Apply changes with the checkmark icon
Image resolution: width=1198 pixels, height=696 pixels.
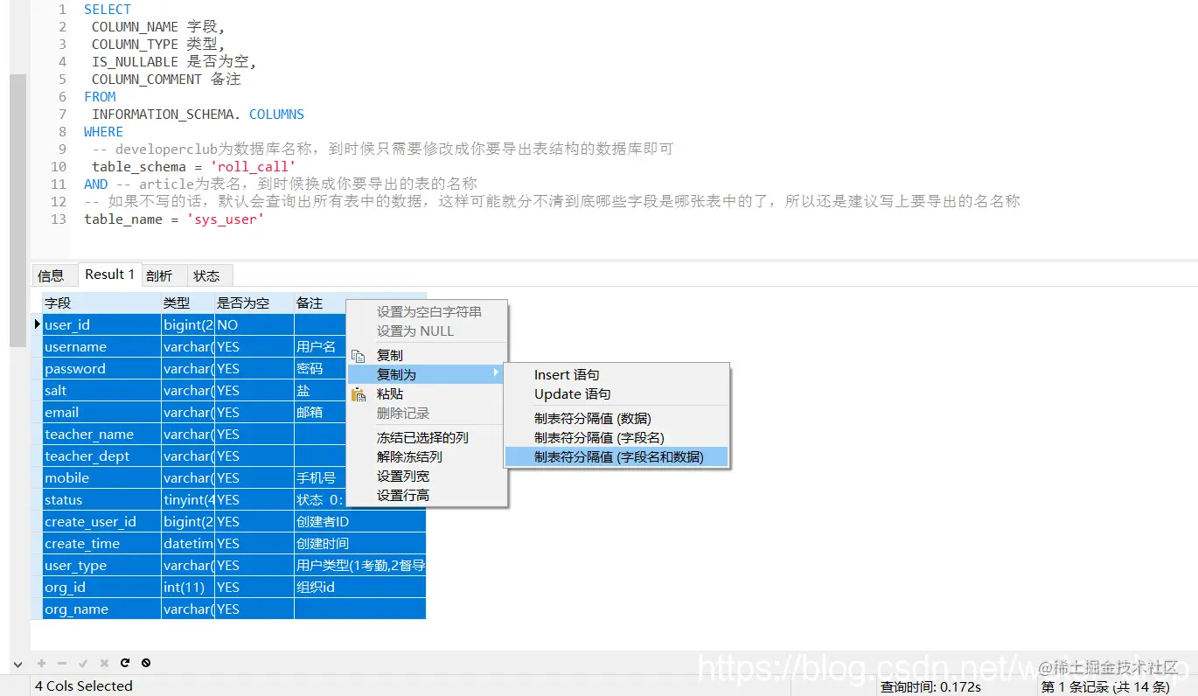tap(82, 663)
